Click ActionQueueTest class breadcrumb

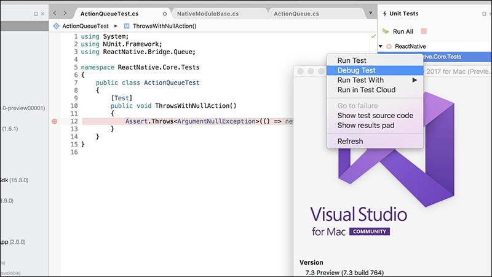85,26
